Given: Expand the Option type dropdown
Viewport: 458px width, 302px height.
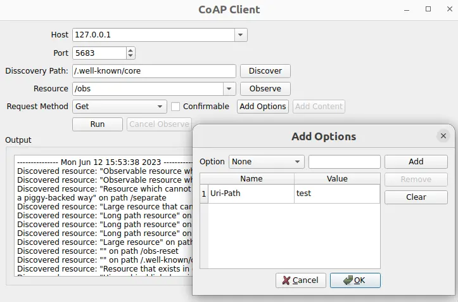Looking at the screenshot, I should click(297, 162).
